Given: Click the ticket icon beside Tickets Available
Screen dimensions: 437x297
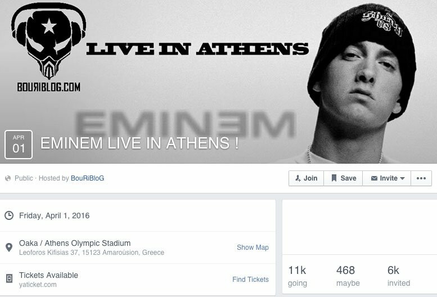Looking at the screenshot, I should tap(9, 278).
